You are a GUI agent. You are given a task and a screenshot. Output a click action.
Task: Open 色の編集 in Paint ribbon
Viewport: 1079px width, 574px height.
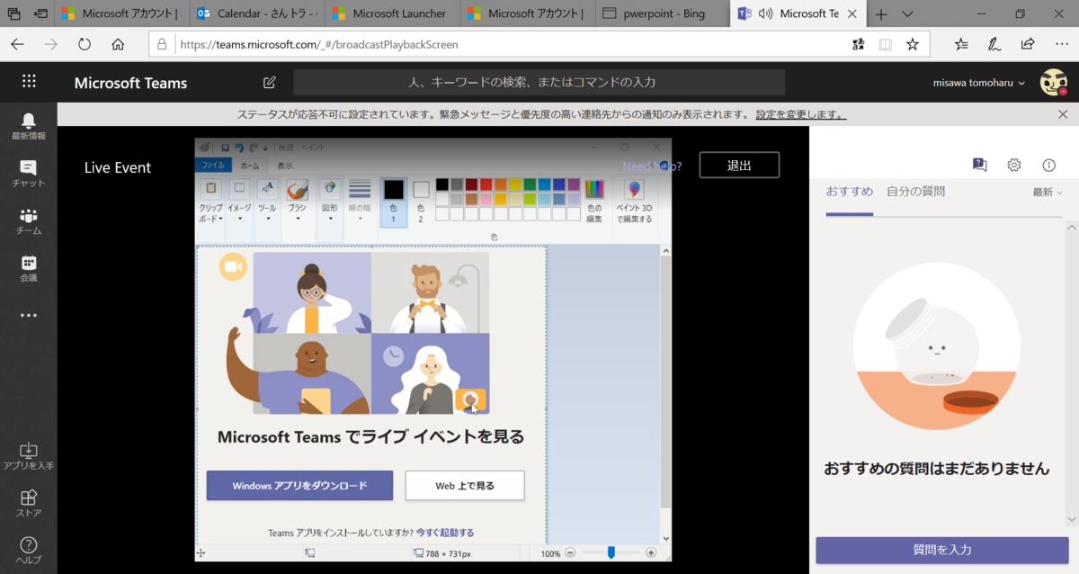click(x=594, y=201)
